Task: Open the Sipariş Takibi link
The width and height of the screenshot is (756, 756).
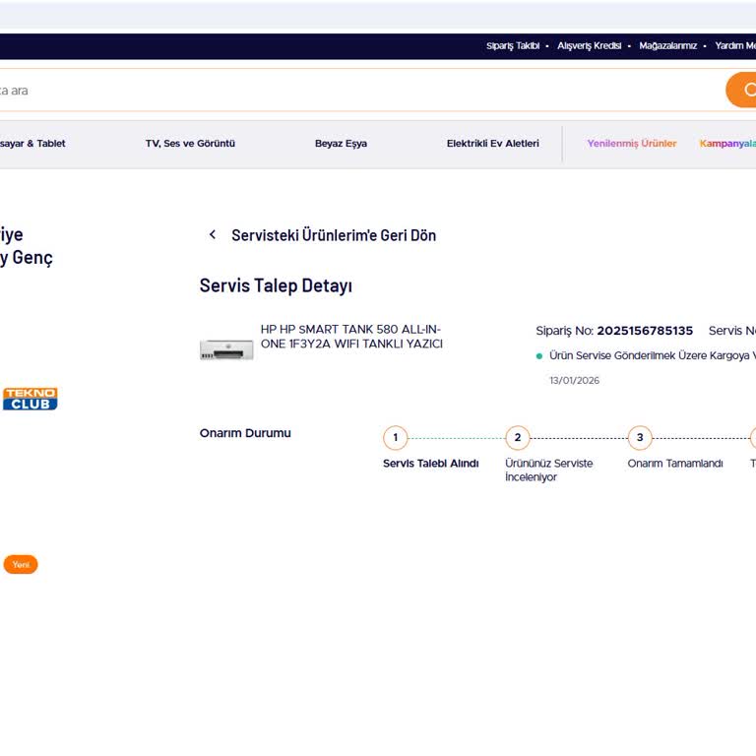Action: click(x=513, y=46)
